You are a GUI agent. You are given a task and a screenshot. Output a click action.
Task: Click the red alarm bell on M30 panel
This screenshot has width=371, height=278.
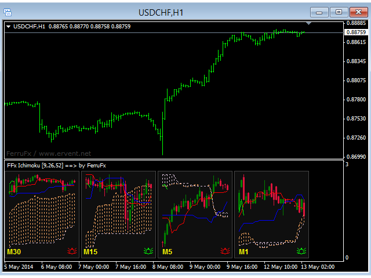(x=72, y=251)
